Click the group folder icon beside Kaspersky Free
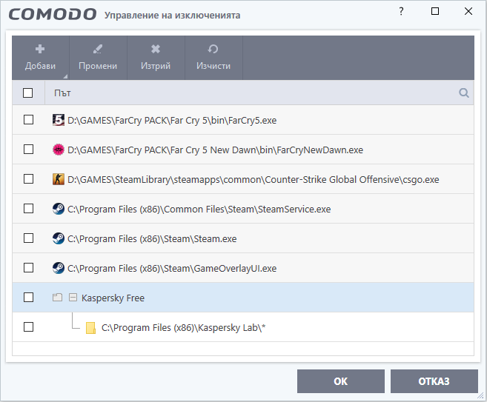The width and height of the screenshot is (487, 402). click(x=58, y=298)
